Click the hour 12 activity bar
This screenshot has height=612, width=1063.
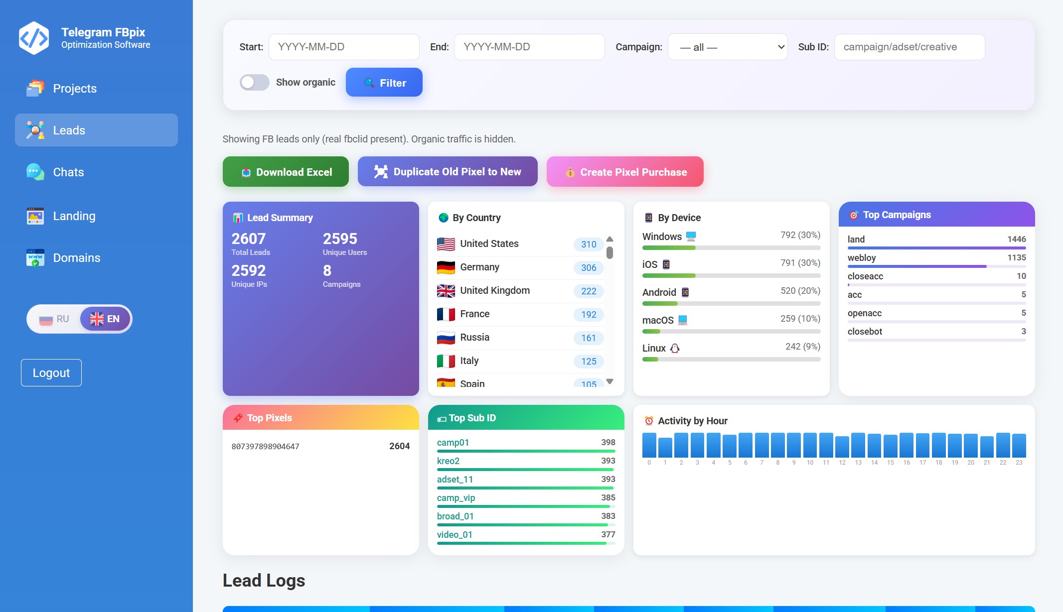tap(842, 447)
